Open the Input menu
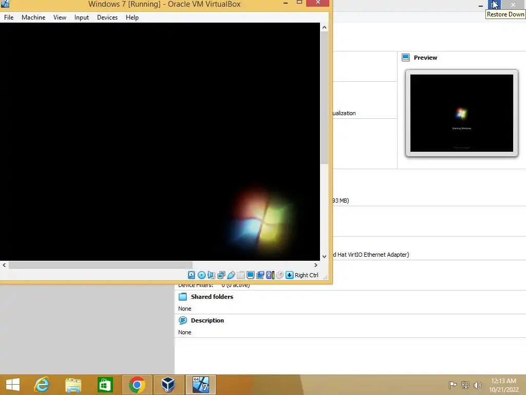This screenshot has height=395, width=526. (82, 17)
